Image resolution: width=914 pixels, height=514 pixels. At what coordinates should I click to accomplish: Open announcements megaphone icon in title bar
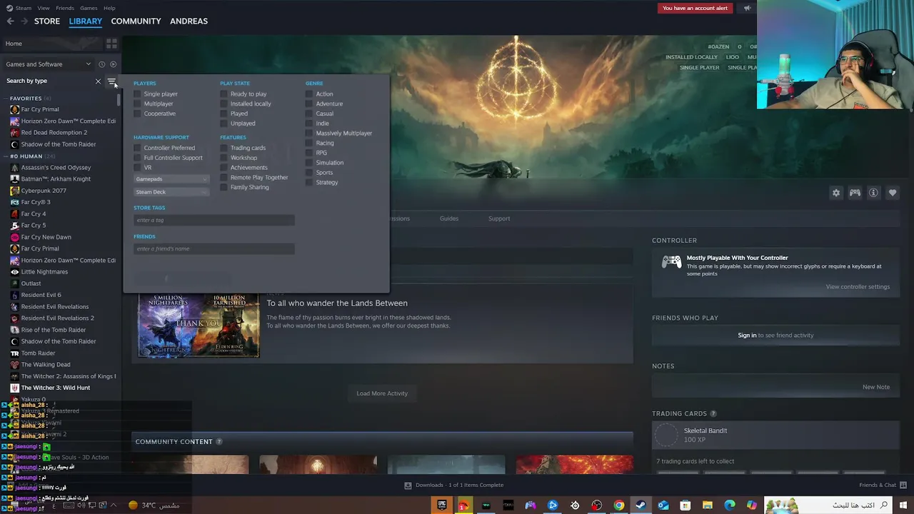pos(747,9)
